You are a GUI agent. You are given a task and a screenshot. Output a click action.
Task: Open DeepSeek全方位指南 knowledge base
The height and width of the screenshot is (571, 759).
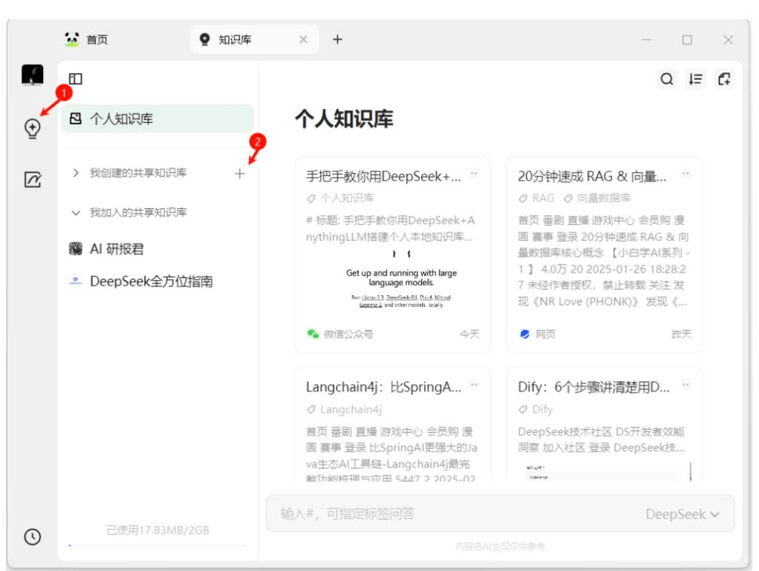151,281
